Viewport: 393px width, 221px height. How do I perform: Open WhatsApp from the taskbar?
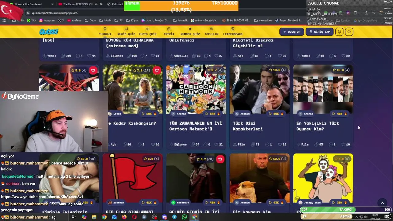point(184,217)
